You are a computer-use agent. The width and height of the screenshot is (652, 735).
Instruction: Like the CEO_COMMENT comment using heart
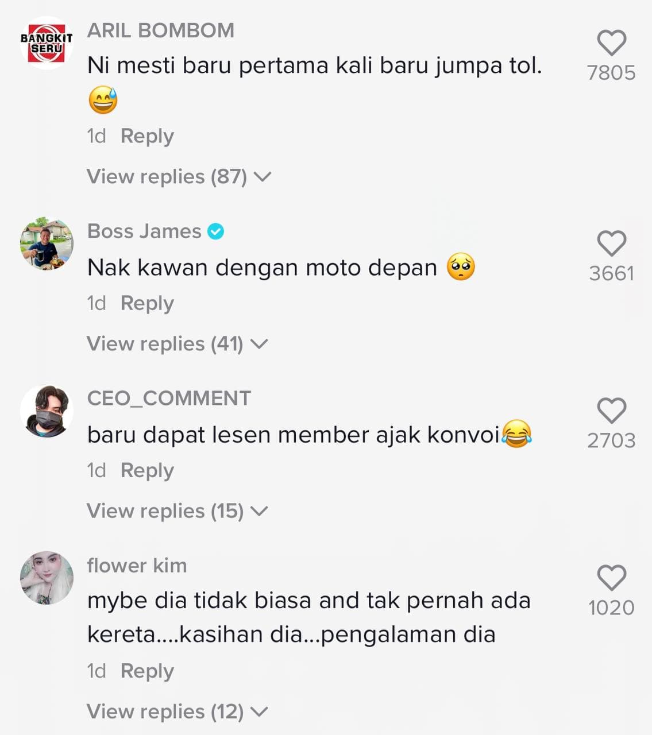point(611,411)
